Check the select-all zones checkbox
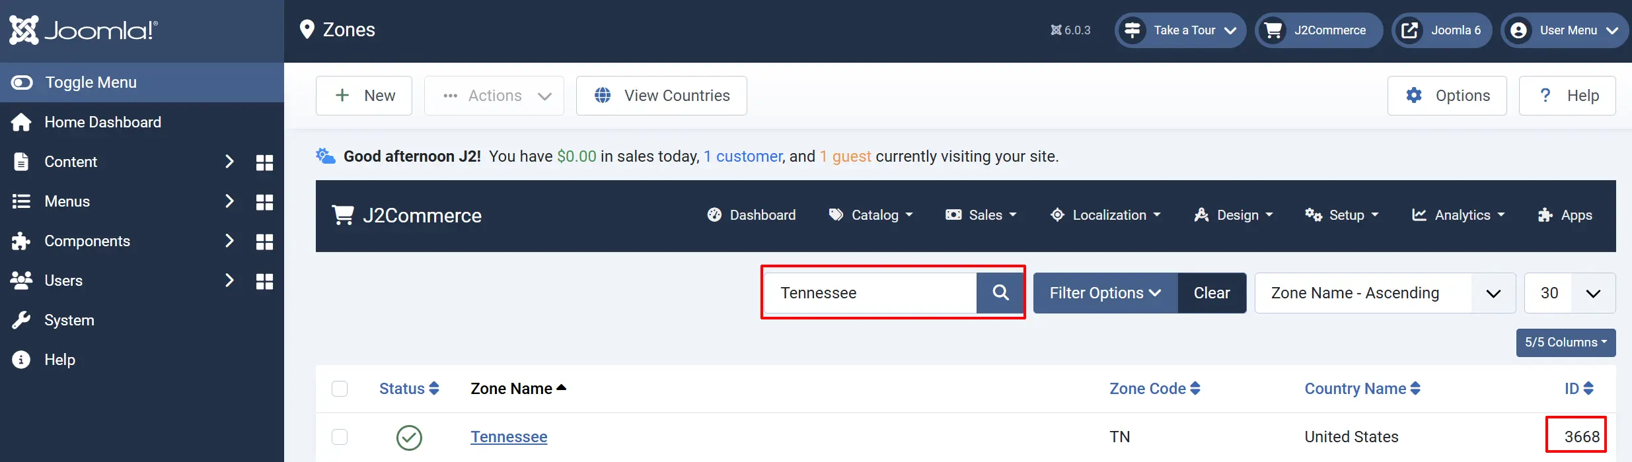Screen dimensions: 1632x462 (340, 389)
